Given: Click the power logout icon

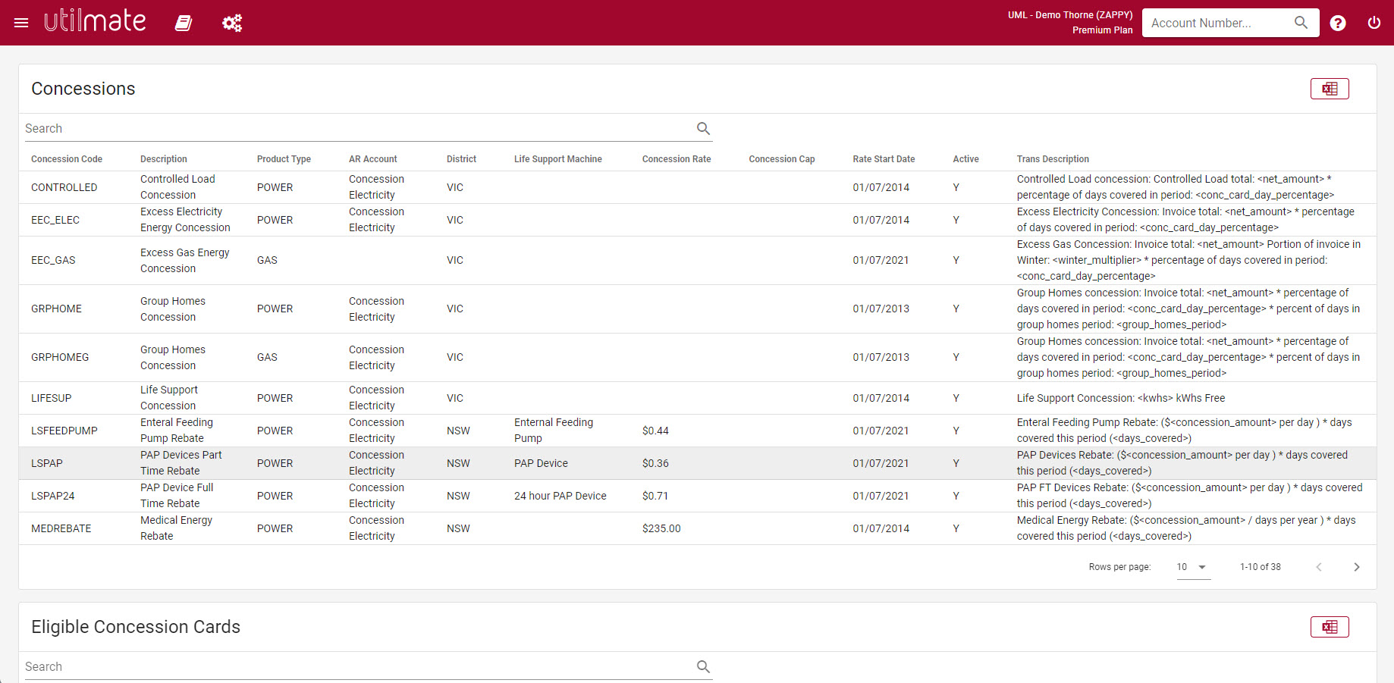Looking at the screenshot, I should point(1374,23).
